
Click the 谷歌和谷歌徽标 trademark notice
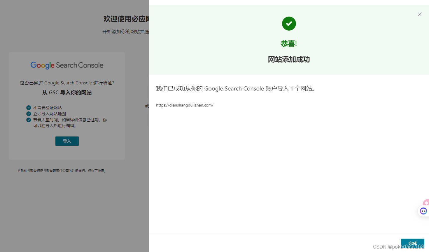coord(62,171)
